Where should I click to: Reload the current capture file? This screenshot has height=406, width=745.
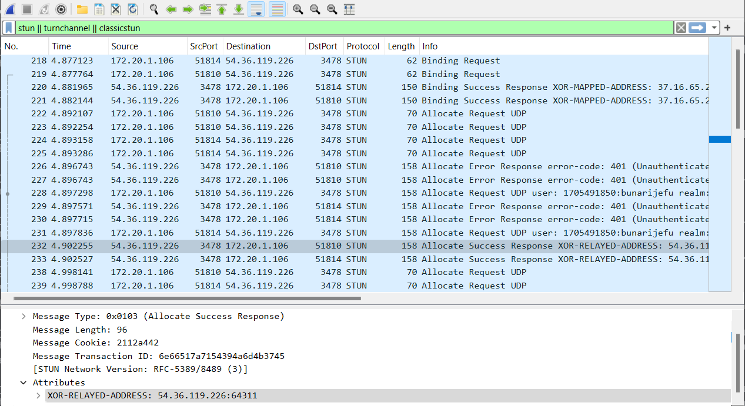[x=133, y=9]
